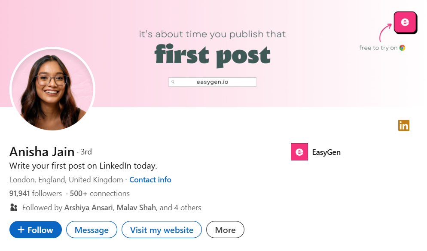Open Anisha Jain's profile photo

[x=52, y=90]
